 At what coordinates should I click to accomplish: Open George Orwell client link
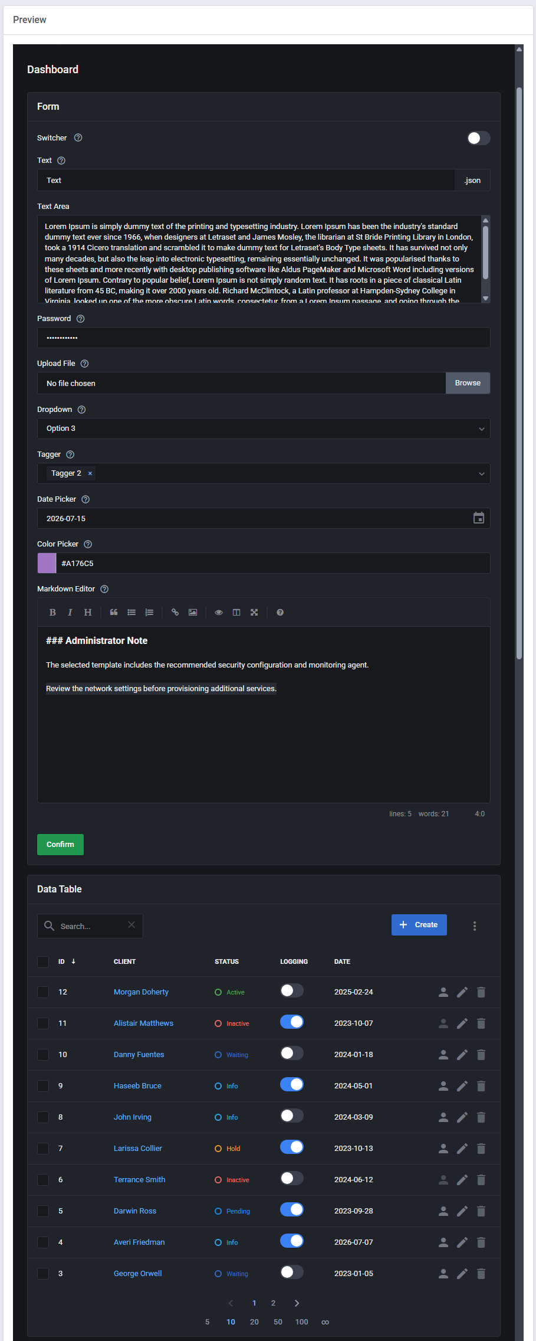(x=137, y=1274)
